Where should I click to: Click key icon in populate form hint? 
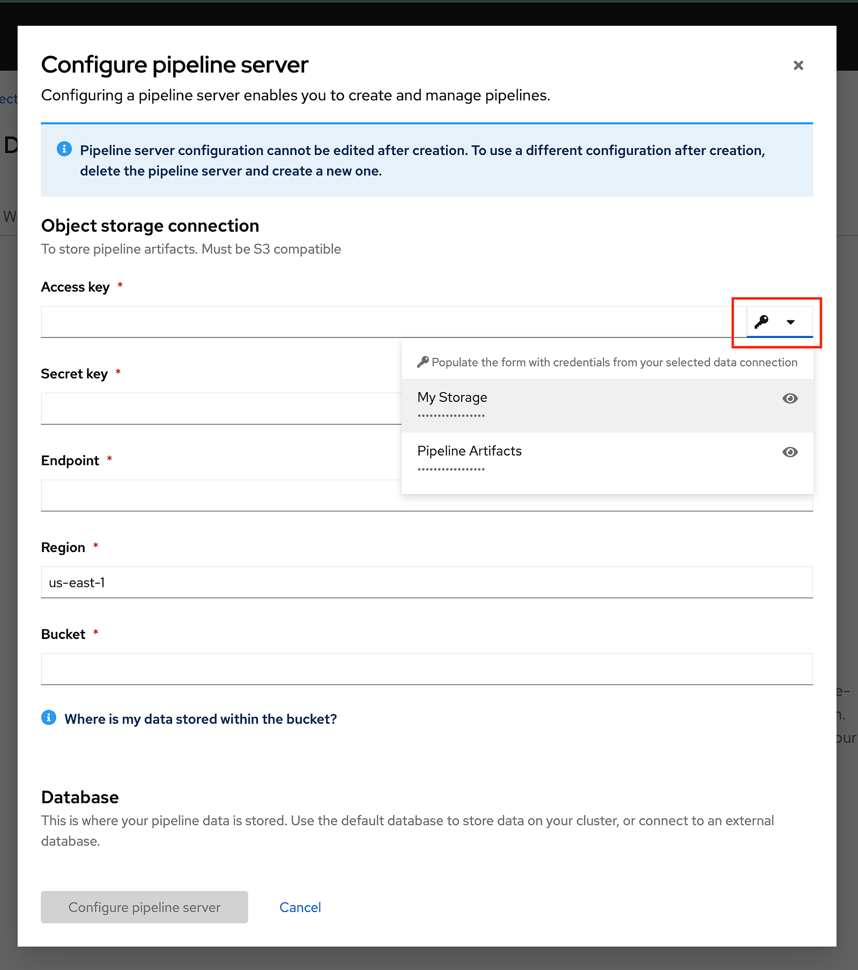[423, 362]
